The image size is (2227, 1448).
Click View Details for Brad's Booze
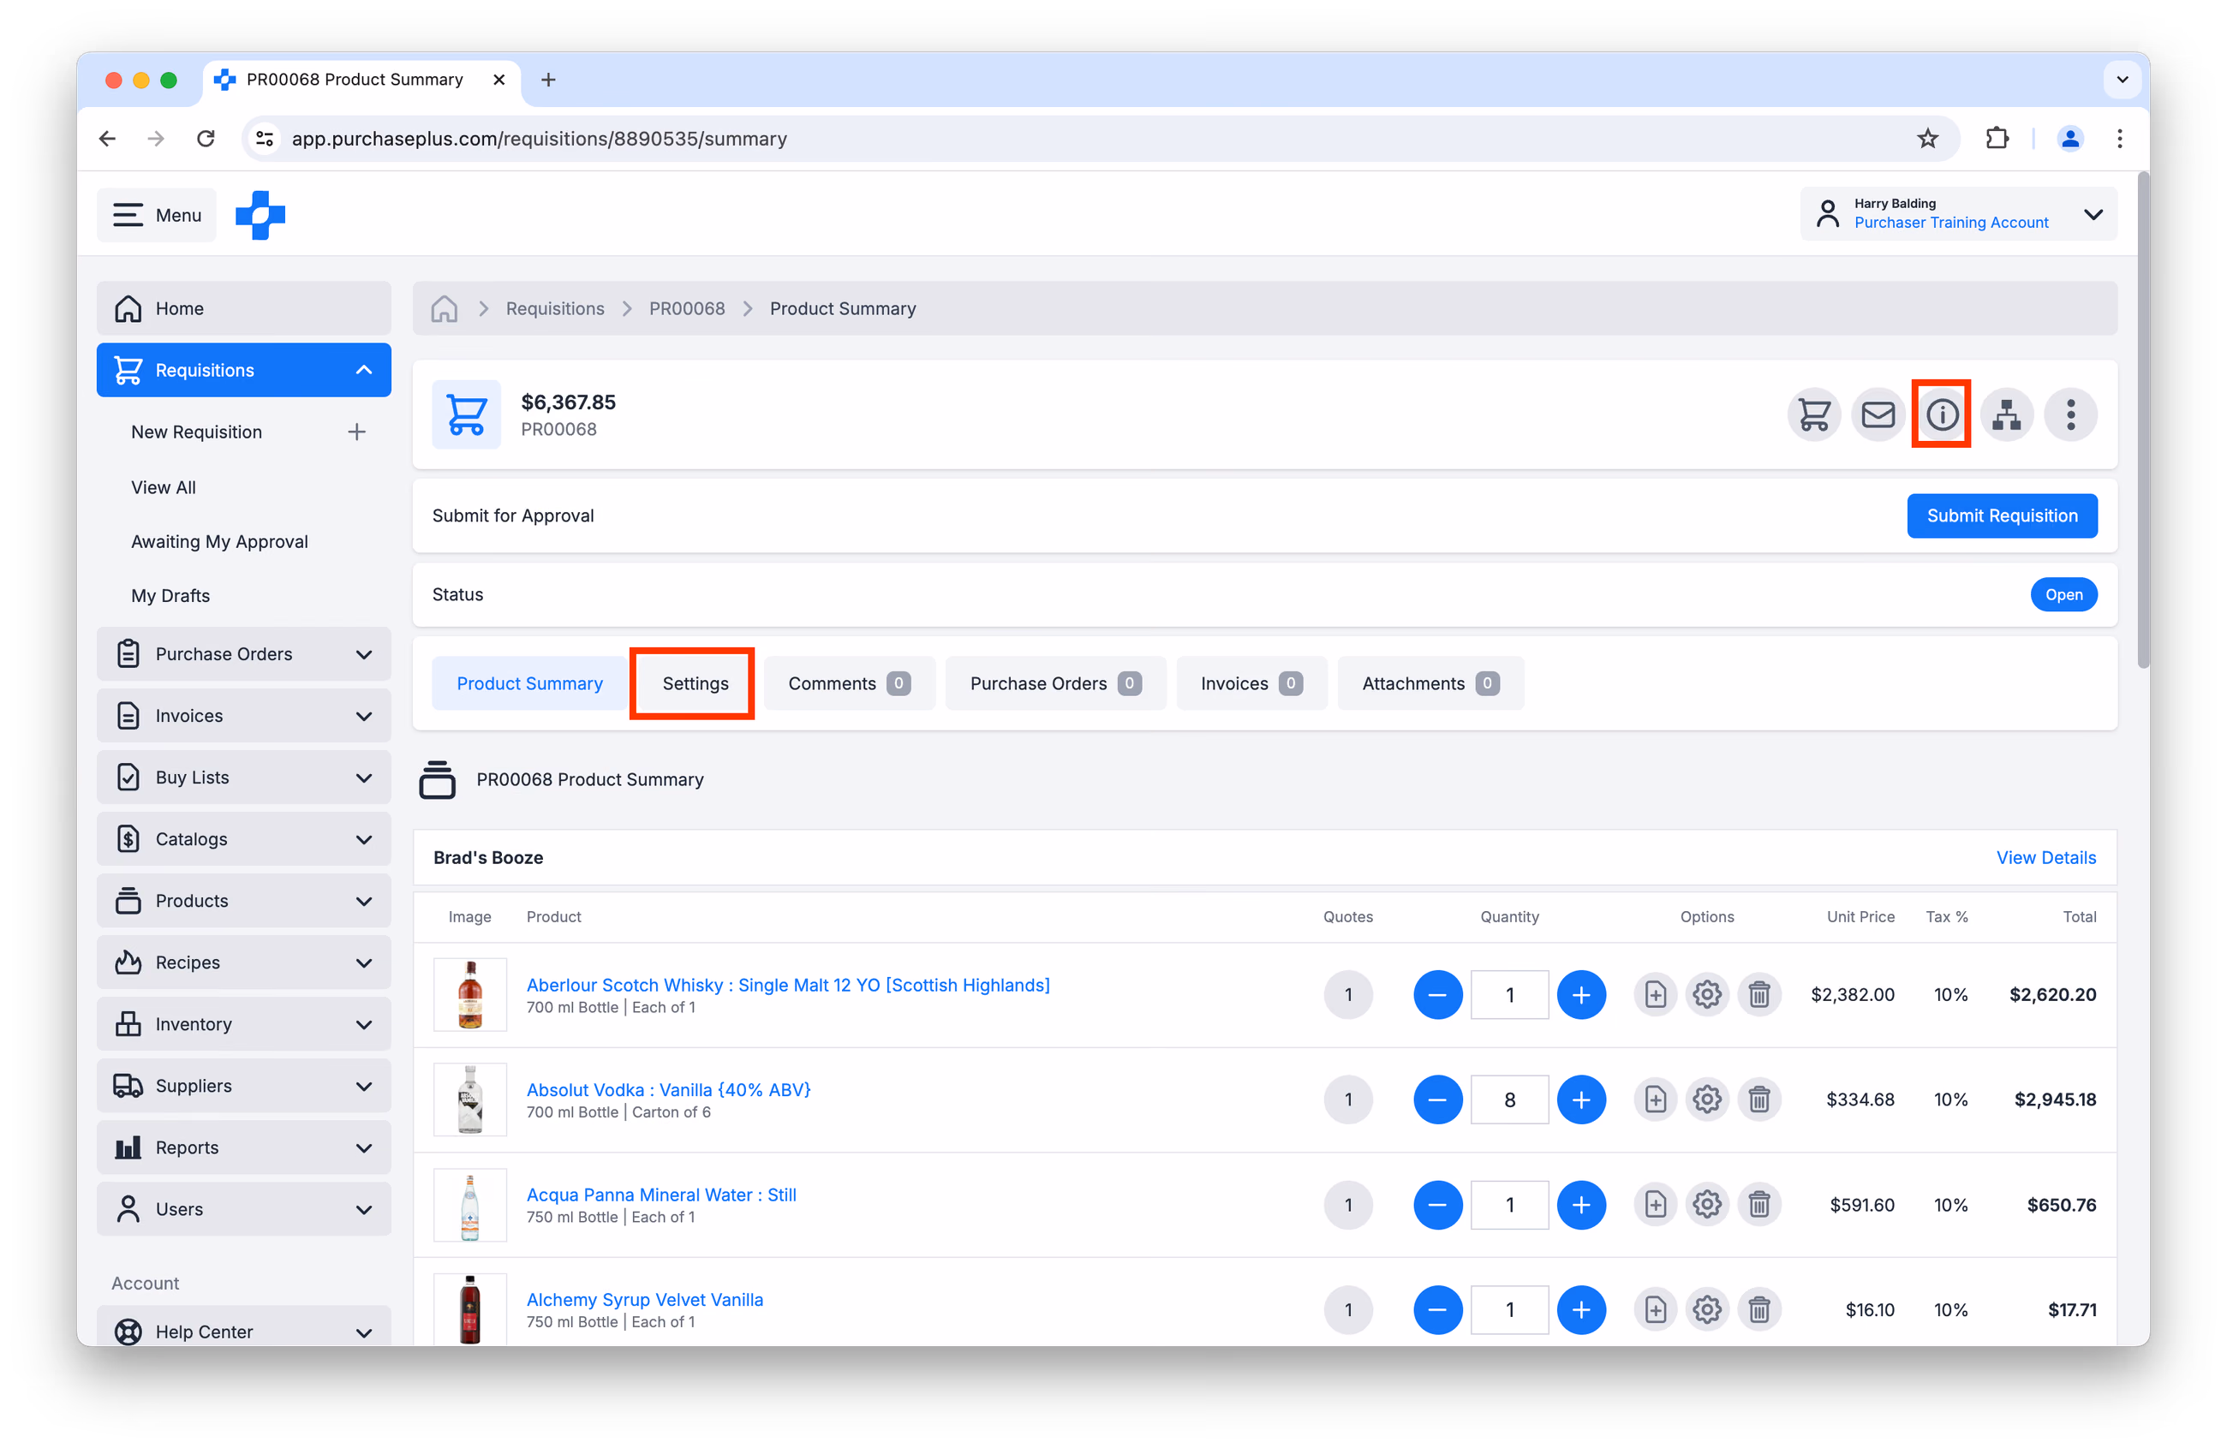(x=2045, y=858)
